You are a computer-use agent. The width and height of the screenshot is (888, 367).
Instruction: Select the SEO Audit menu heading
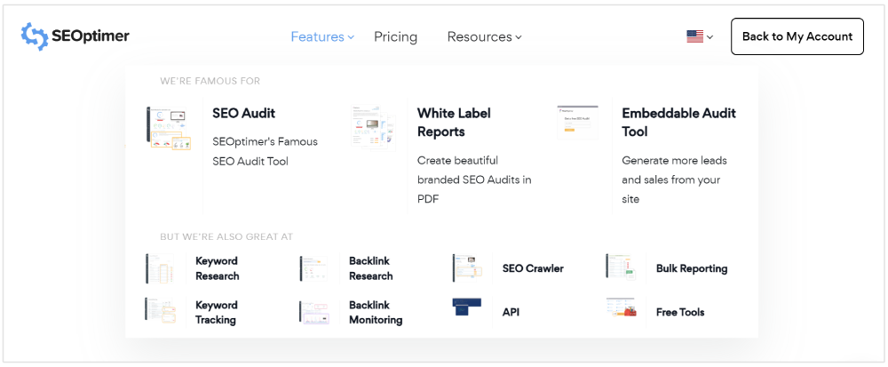pos(243,113)
